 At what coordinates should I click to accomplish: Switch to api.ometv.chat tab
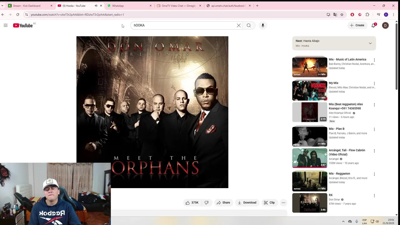pos(228,6)
